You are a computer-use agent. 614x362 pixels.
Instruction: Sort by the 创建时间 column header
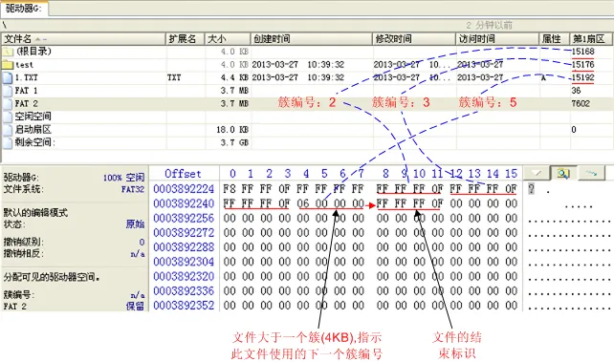[x=312, y=39]
